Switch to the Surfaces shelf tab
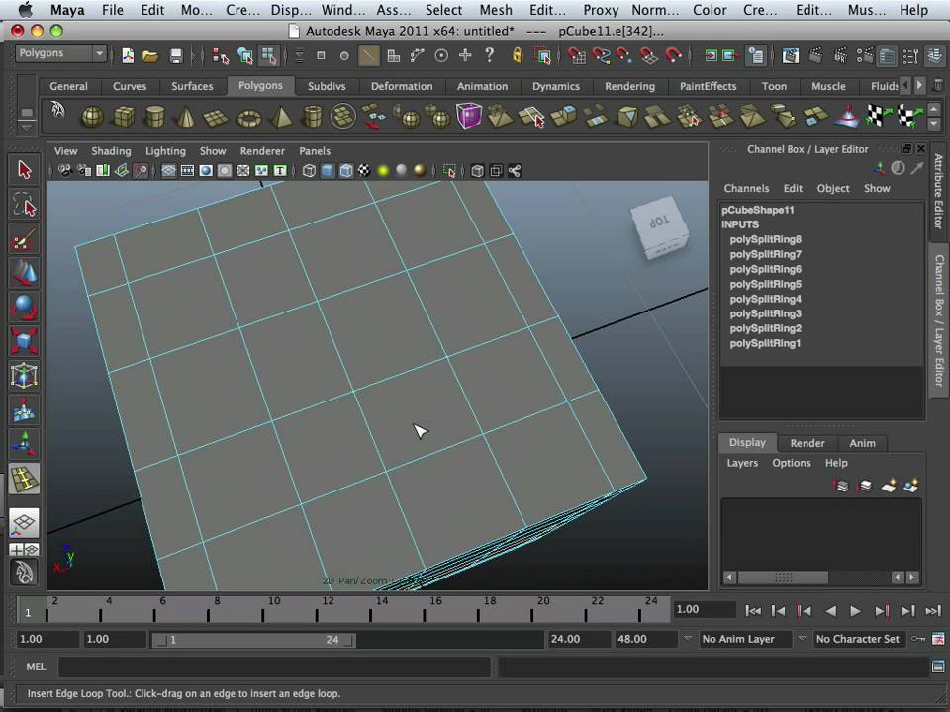950x712 pixels. coord(192,86)
